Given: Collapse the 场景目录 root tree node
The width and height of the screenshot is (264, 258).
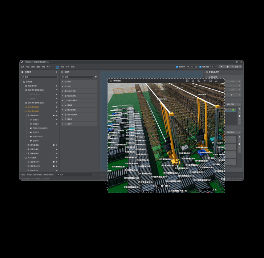Looking at the screenshot, I should [x=21, y=82].
